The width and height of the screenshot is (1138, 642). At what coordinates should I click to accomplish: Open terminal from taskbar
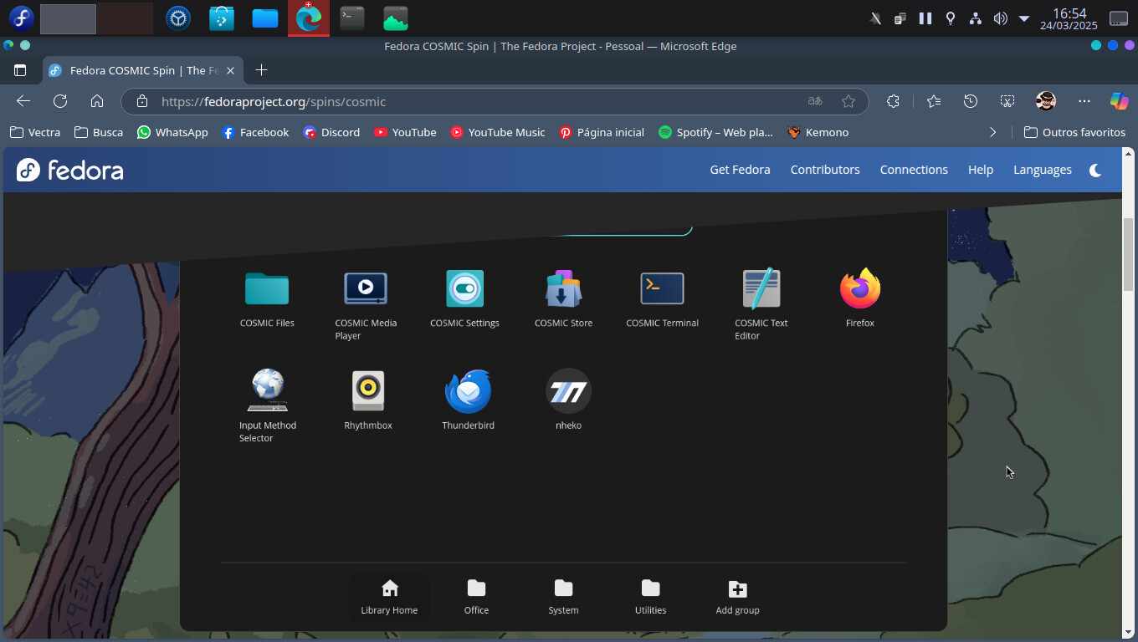pyautogui.click(x=352, y=18)
